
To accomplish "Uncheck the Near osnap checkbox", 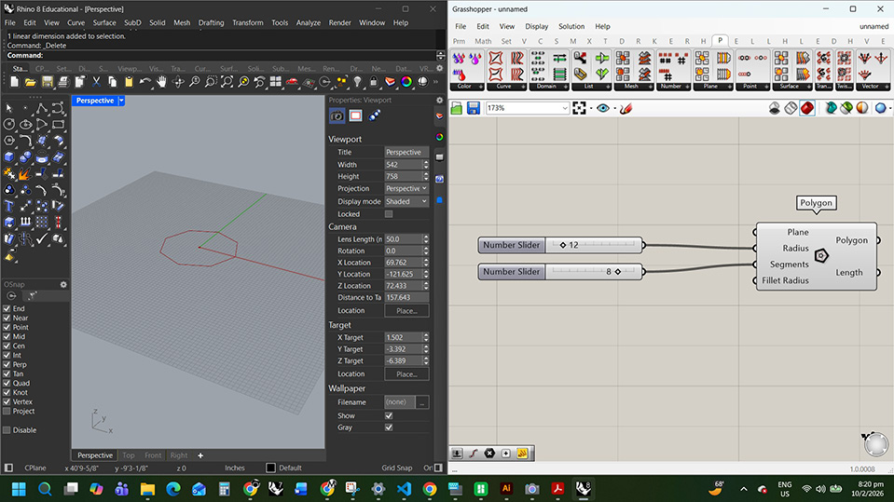I will 7,318.
